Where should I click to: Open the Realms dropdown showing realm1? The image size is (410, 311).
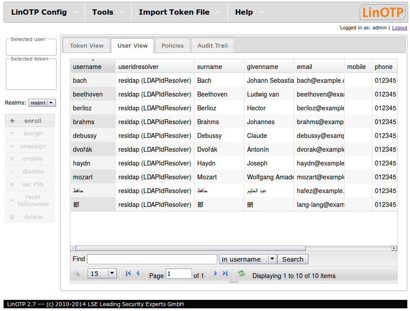[42, 103]
